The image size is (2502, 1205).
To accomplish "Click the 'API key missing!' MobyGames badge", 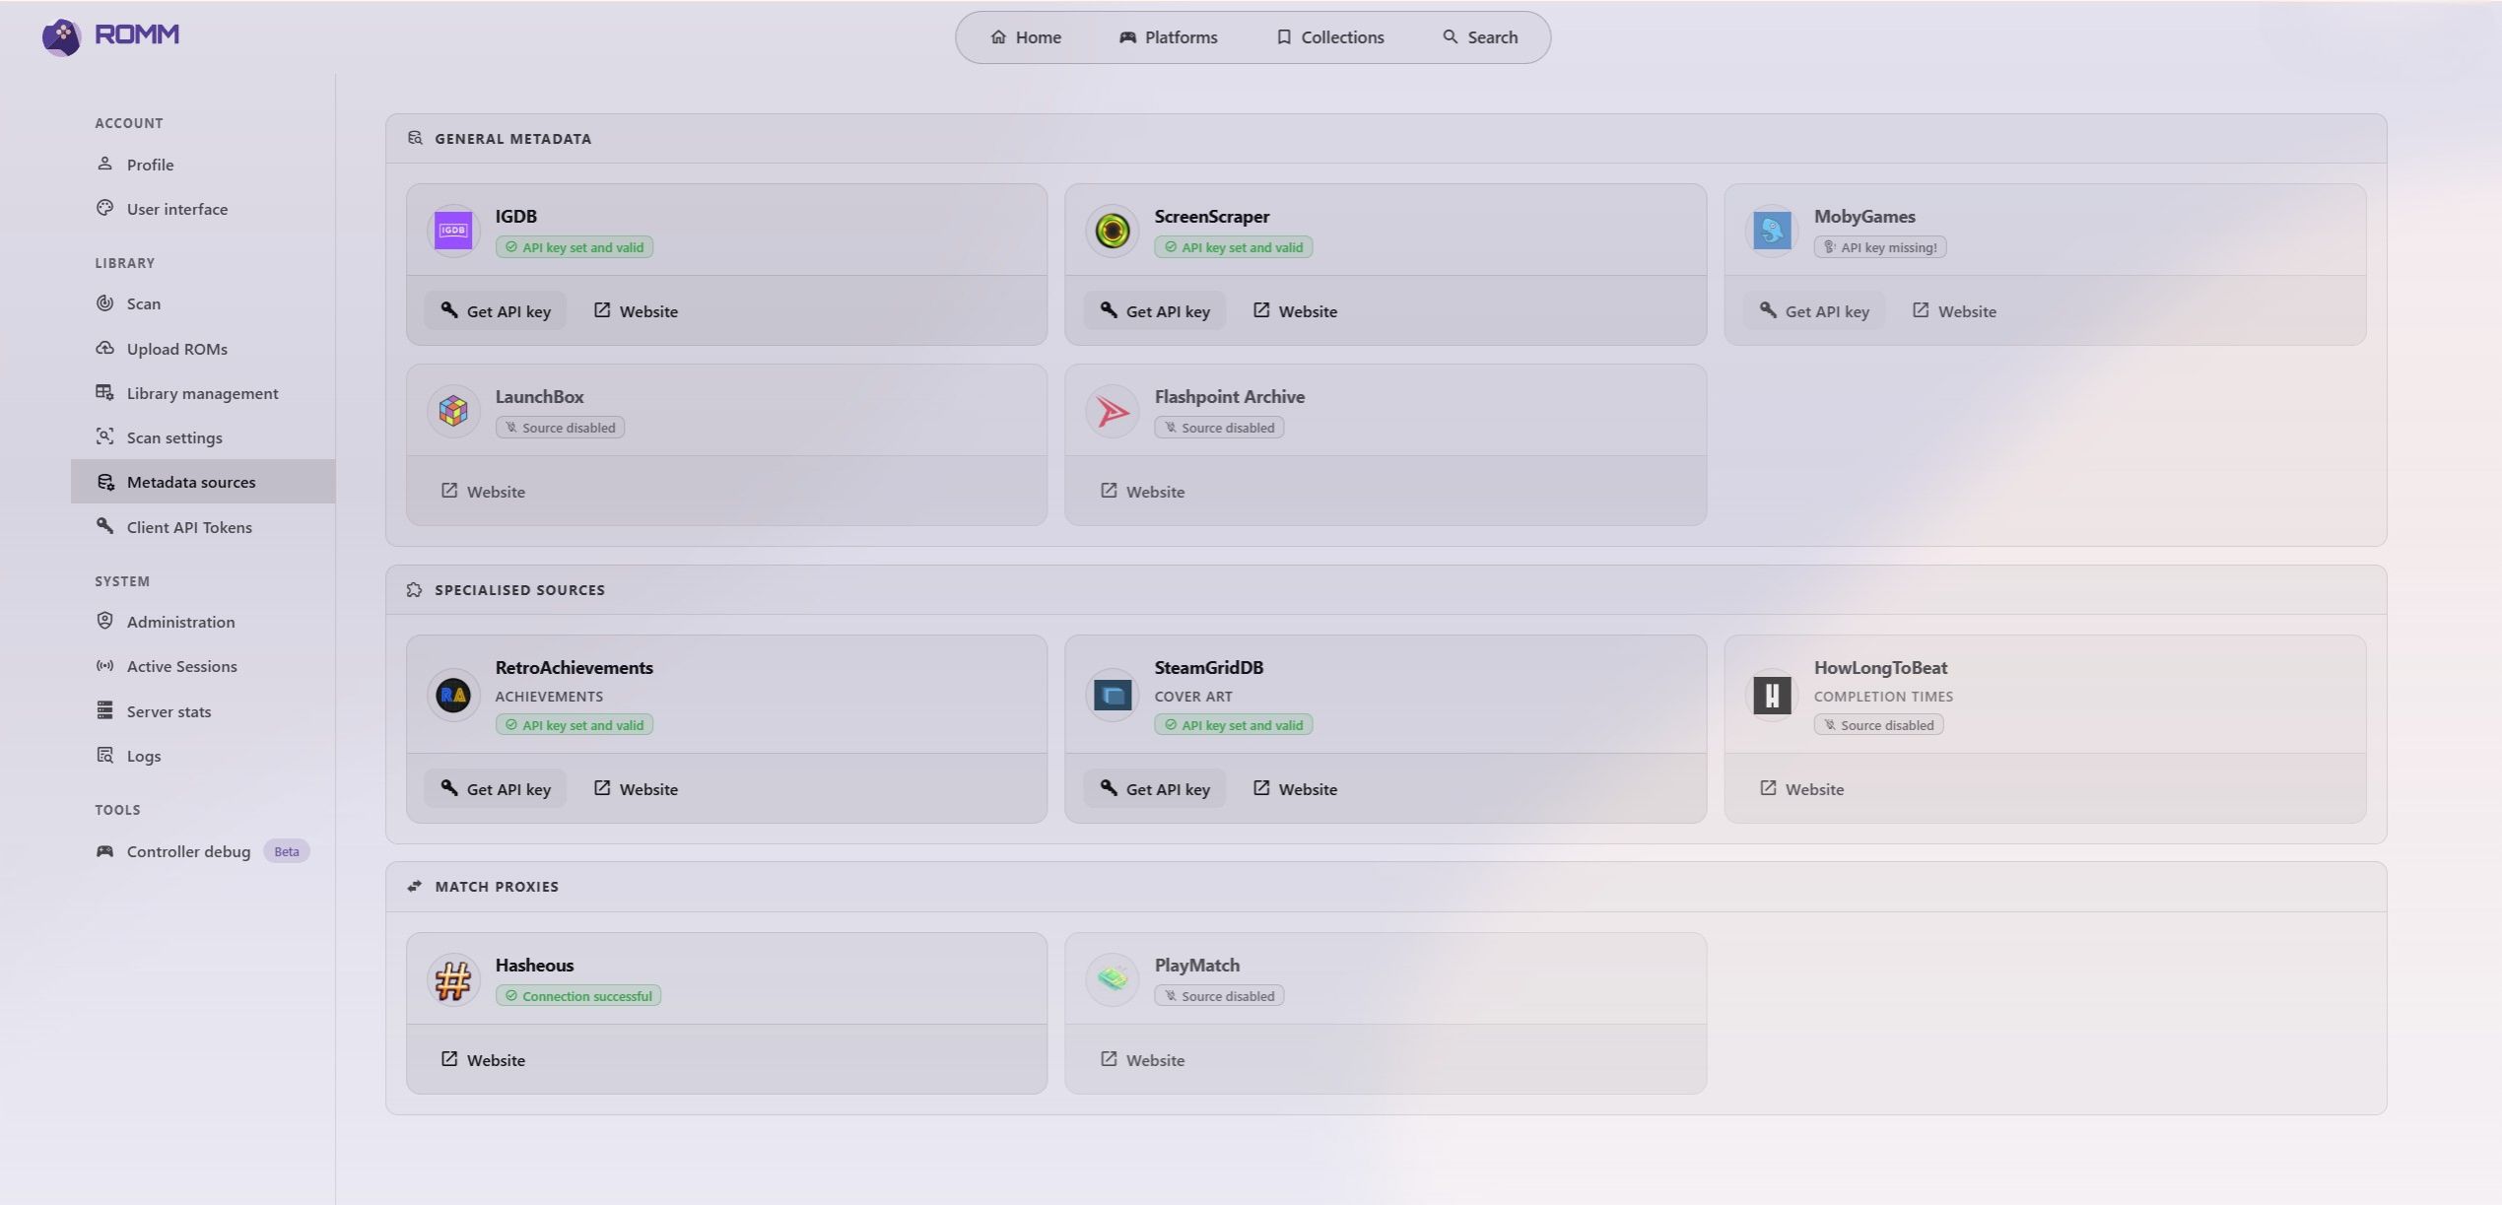I will (1880, 247).
